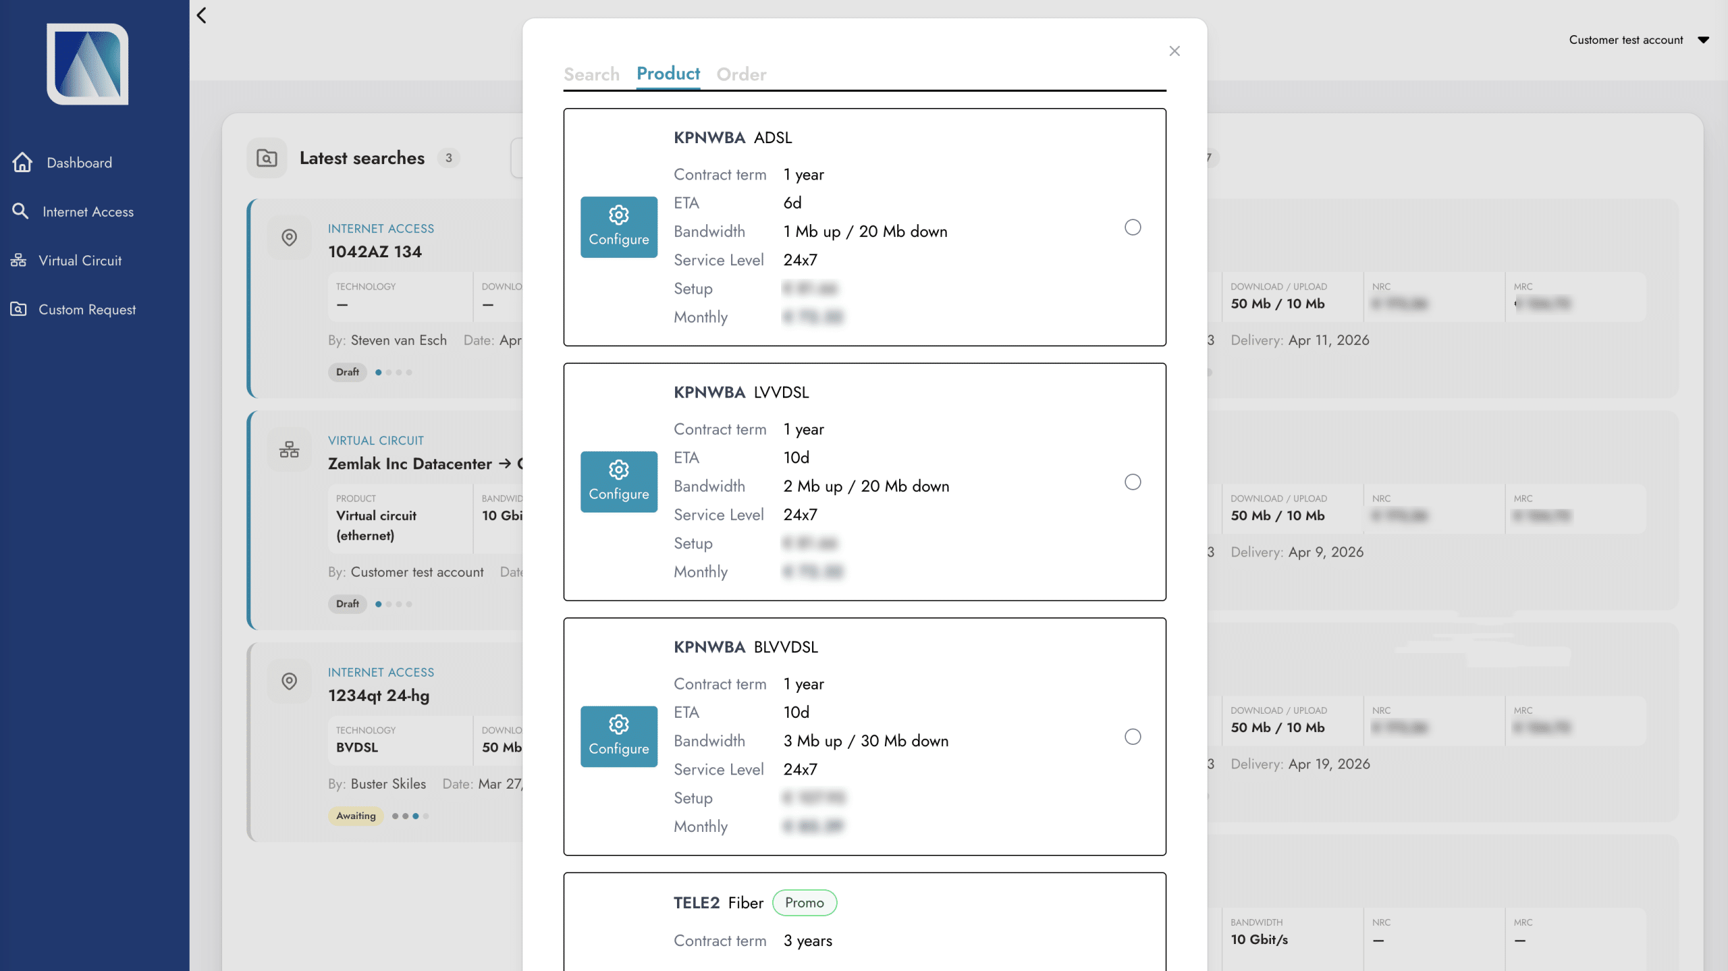Expand the Customer test account dropdown
Viewport: 1728px width, 971px height.
click(1703, 40)
